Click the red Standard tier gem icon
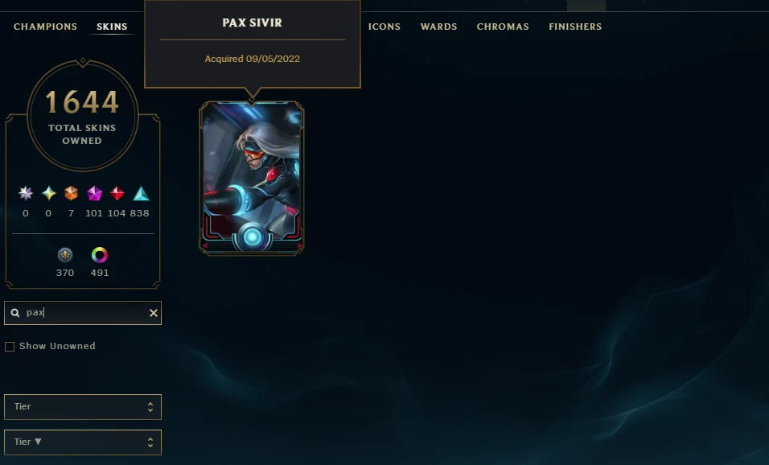The image size is (769, 465). 117,193
